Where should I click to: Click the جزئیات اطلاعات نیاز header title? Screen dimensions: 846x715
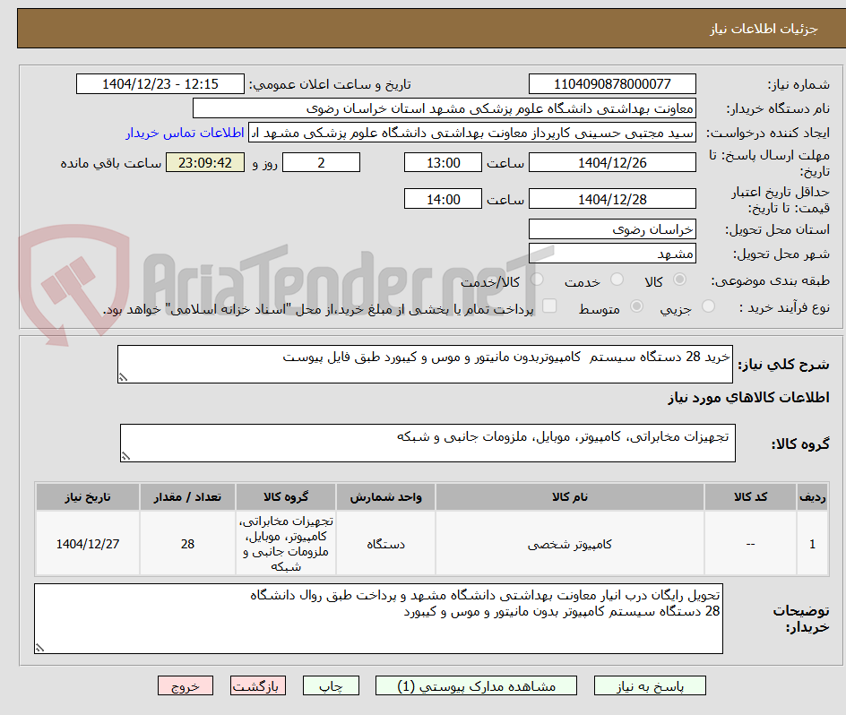(764, 29)
